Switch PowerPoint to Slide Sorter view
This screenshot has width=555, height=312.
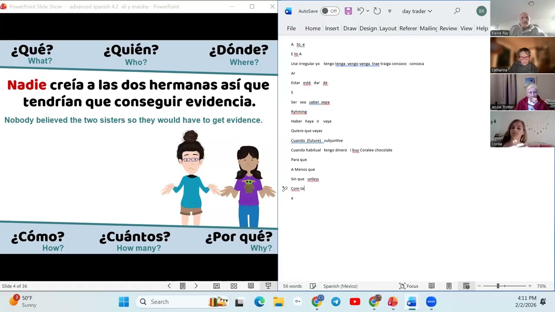[x=234, y=286]
